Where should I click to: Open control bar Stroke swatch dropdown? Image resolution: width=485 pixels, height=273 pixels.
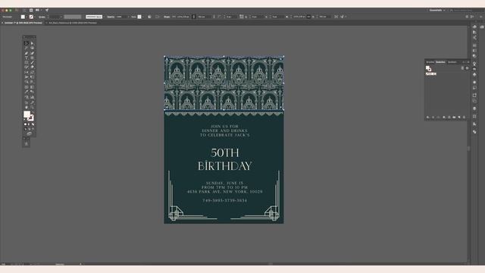pos(35,17)
